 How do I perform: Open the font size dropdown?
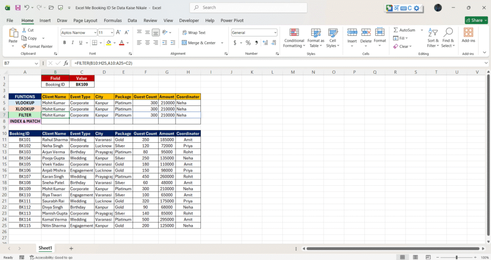pos(112,33)
